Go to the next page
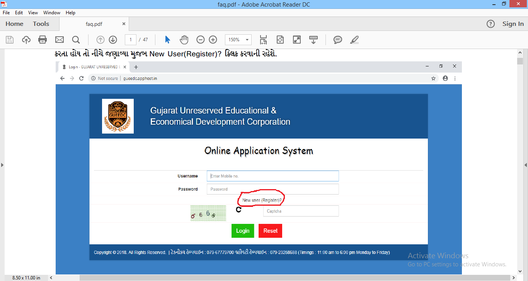 [x=112, y=39]
